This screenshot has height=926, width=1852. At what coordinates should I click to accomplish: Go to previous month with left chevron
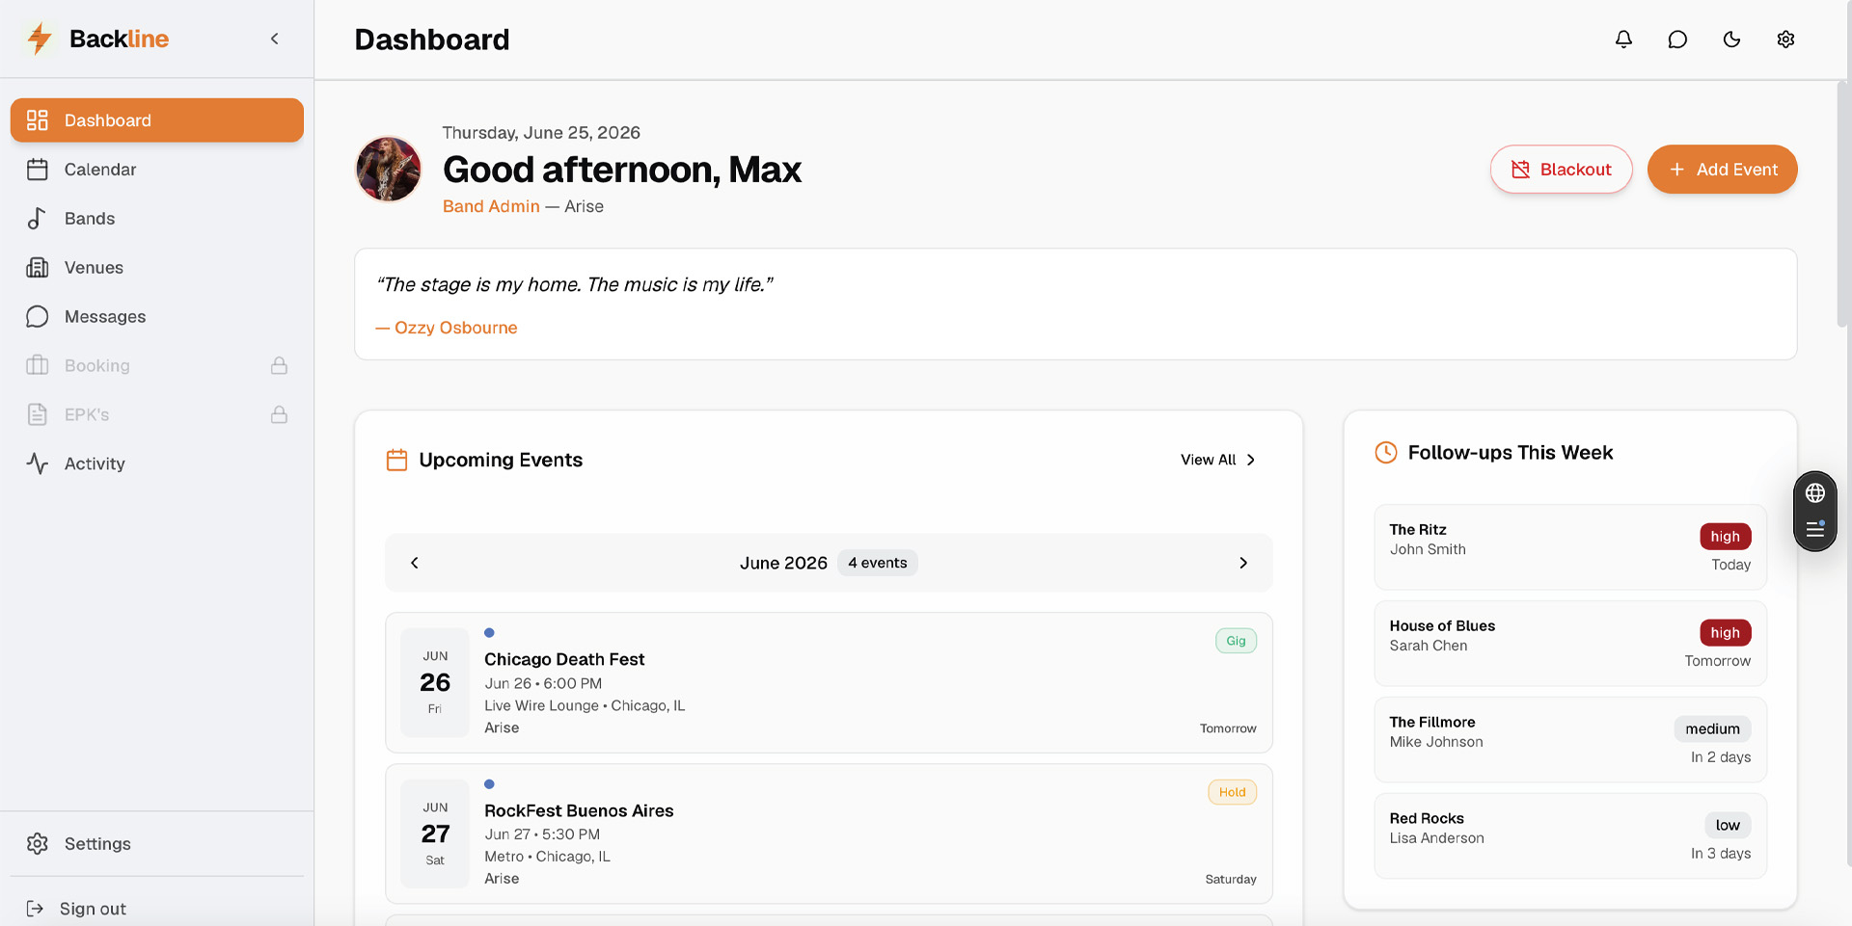pyautogui.click(x=415, y=563)
